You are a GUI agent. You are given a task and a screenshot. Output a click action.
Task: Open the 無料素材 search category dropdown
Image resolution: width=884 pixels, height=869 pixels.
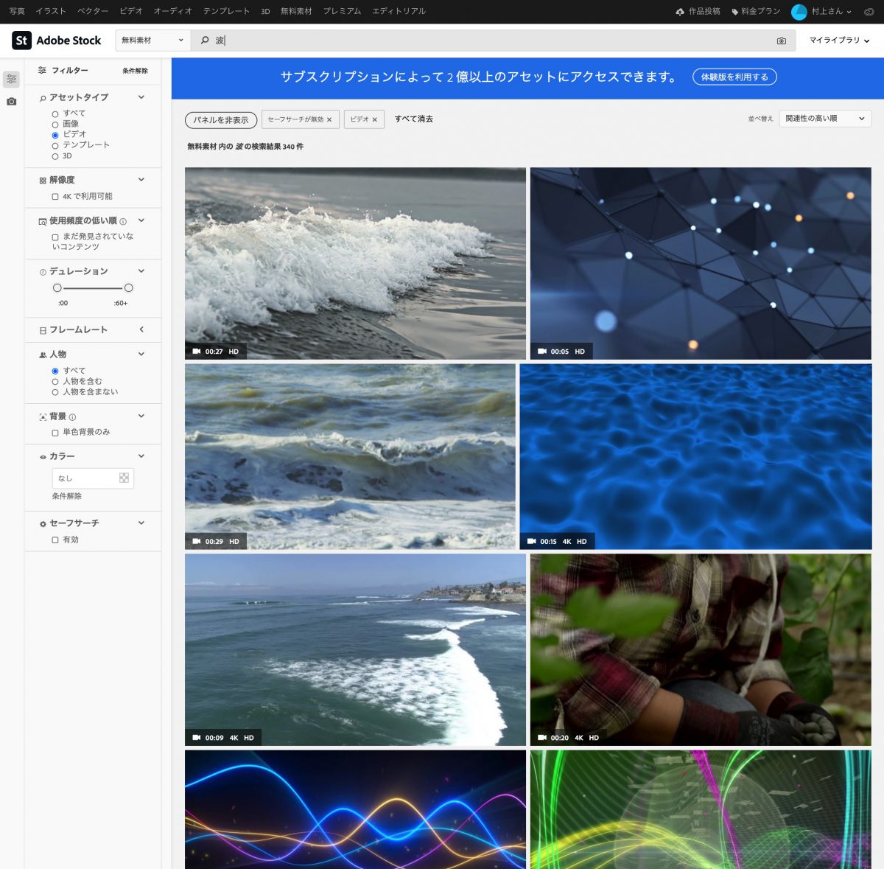(x=152, y=41)
